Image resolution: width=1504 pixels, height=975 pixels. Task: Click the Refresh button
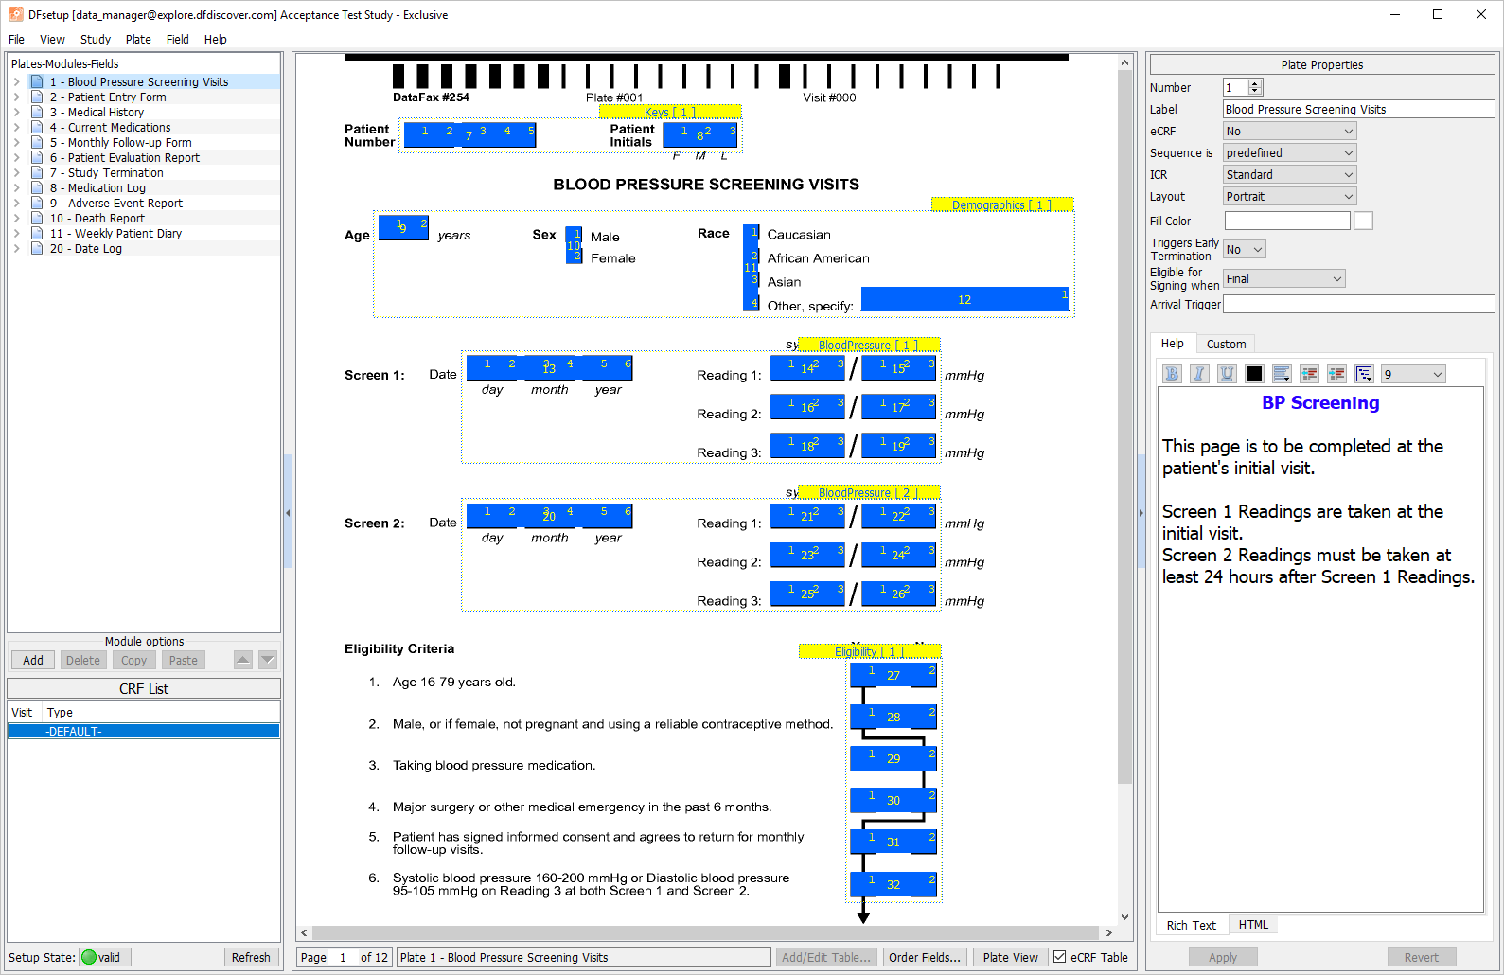pyautogui.click(x=251, y=957)
